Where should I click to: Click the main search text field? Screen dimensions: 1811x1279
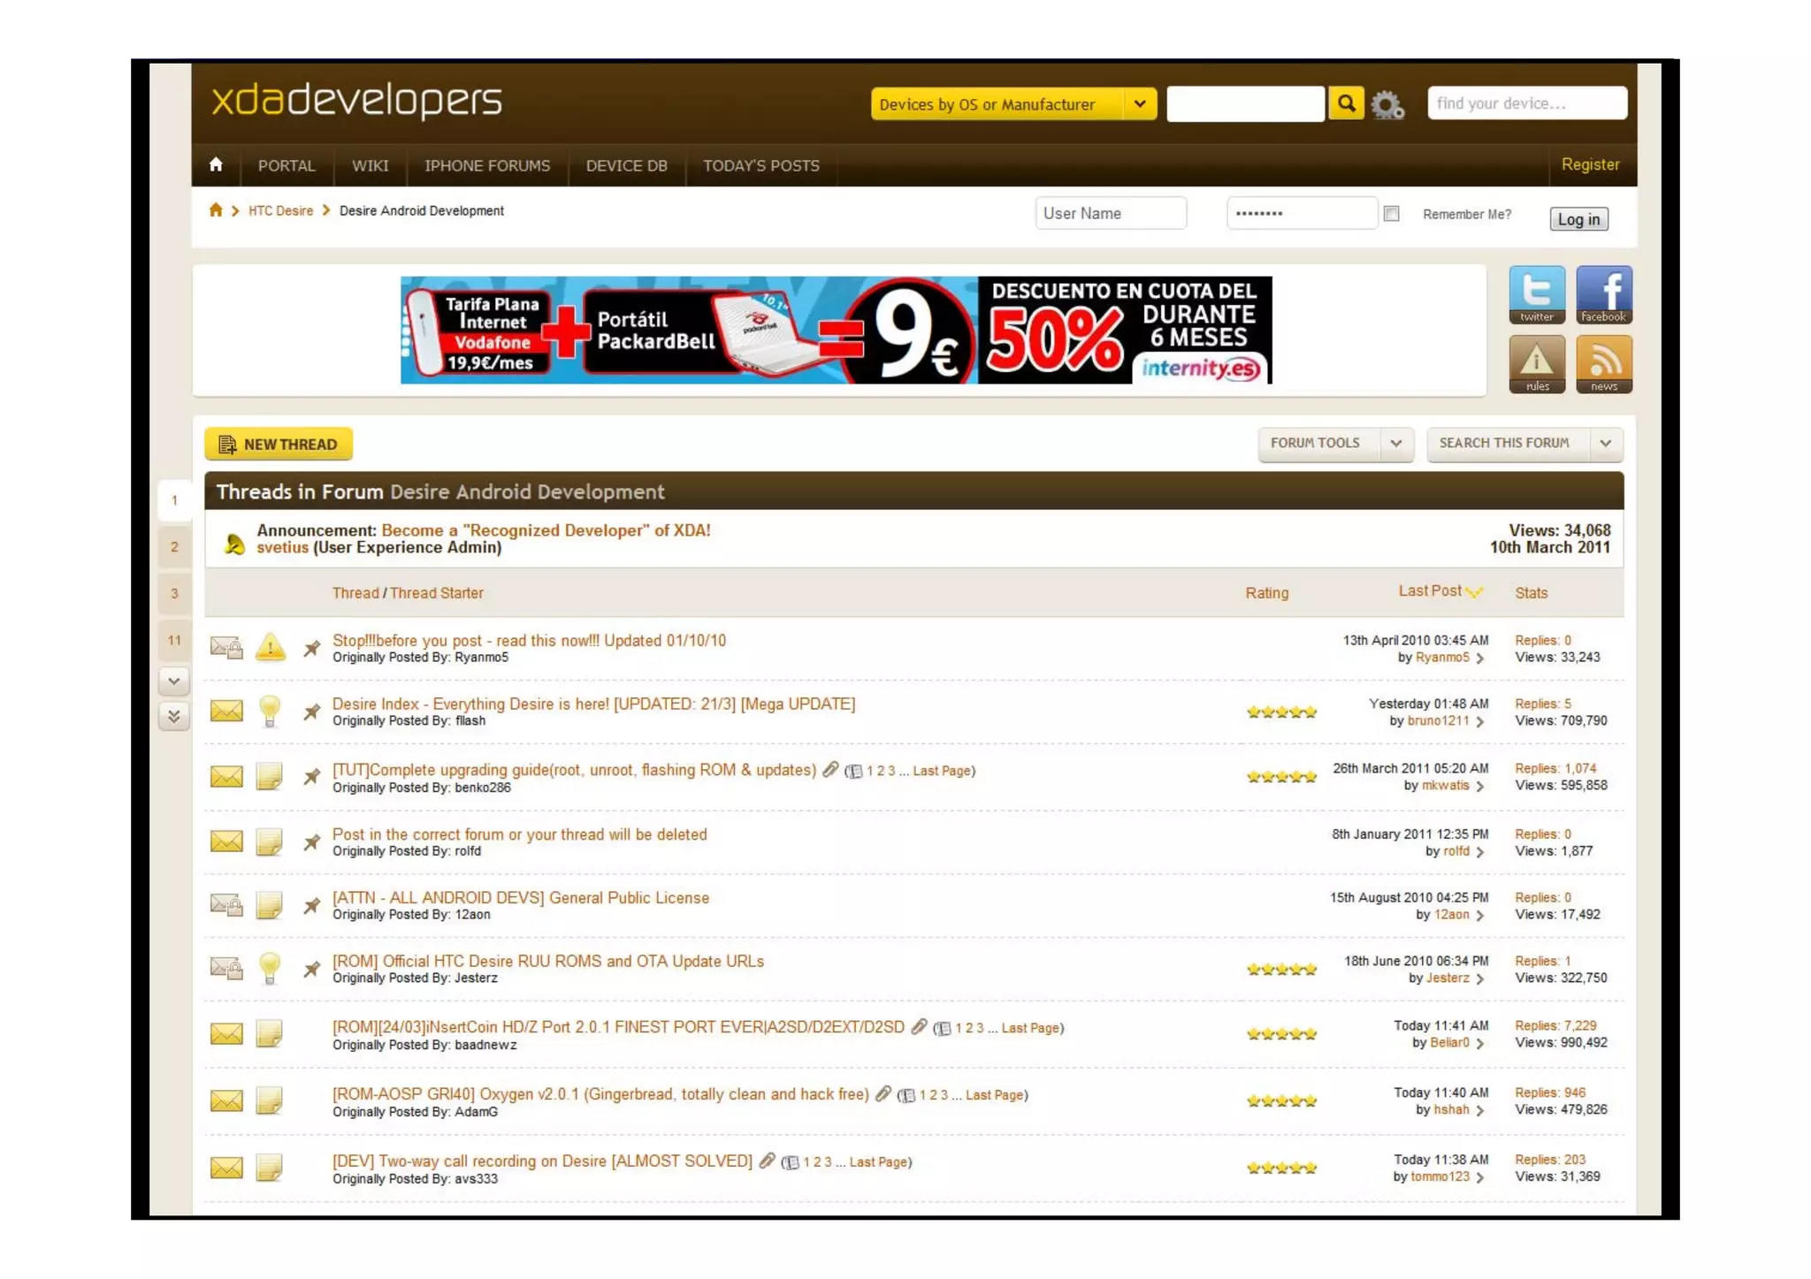(x=1246, y=104)
